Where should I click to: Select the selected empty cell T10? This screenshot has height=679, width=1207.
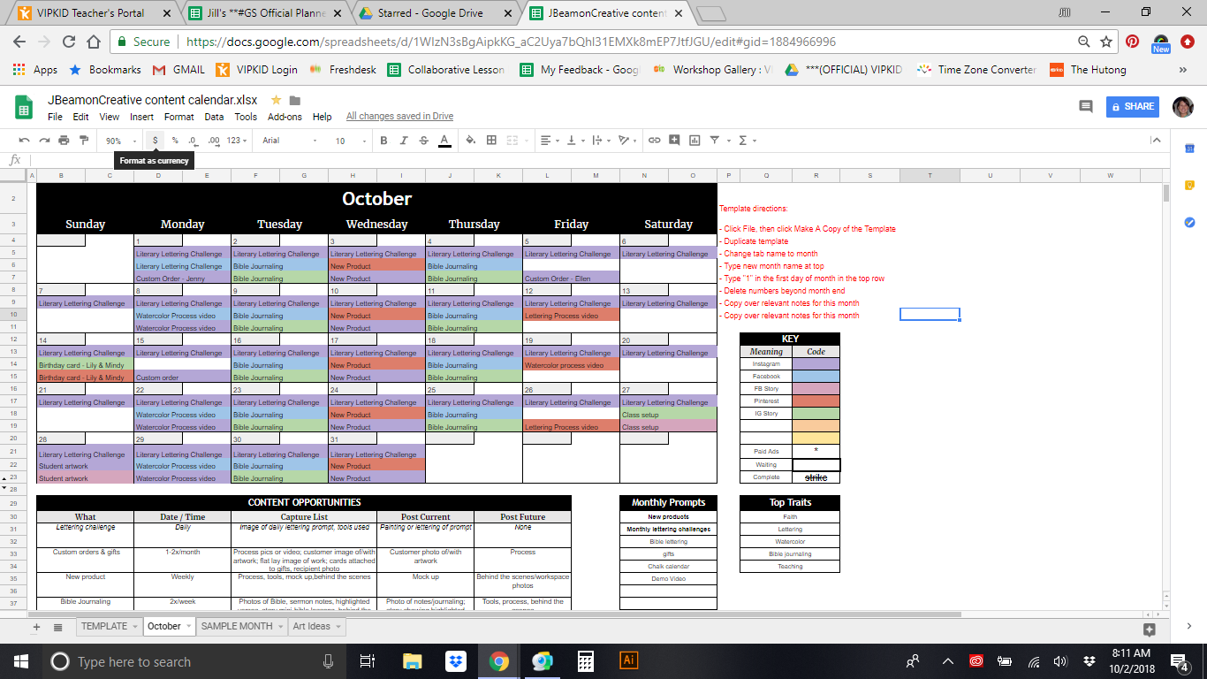coord(930,314)
